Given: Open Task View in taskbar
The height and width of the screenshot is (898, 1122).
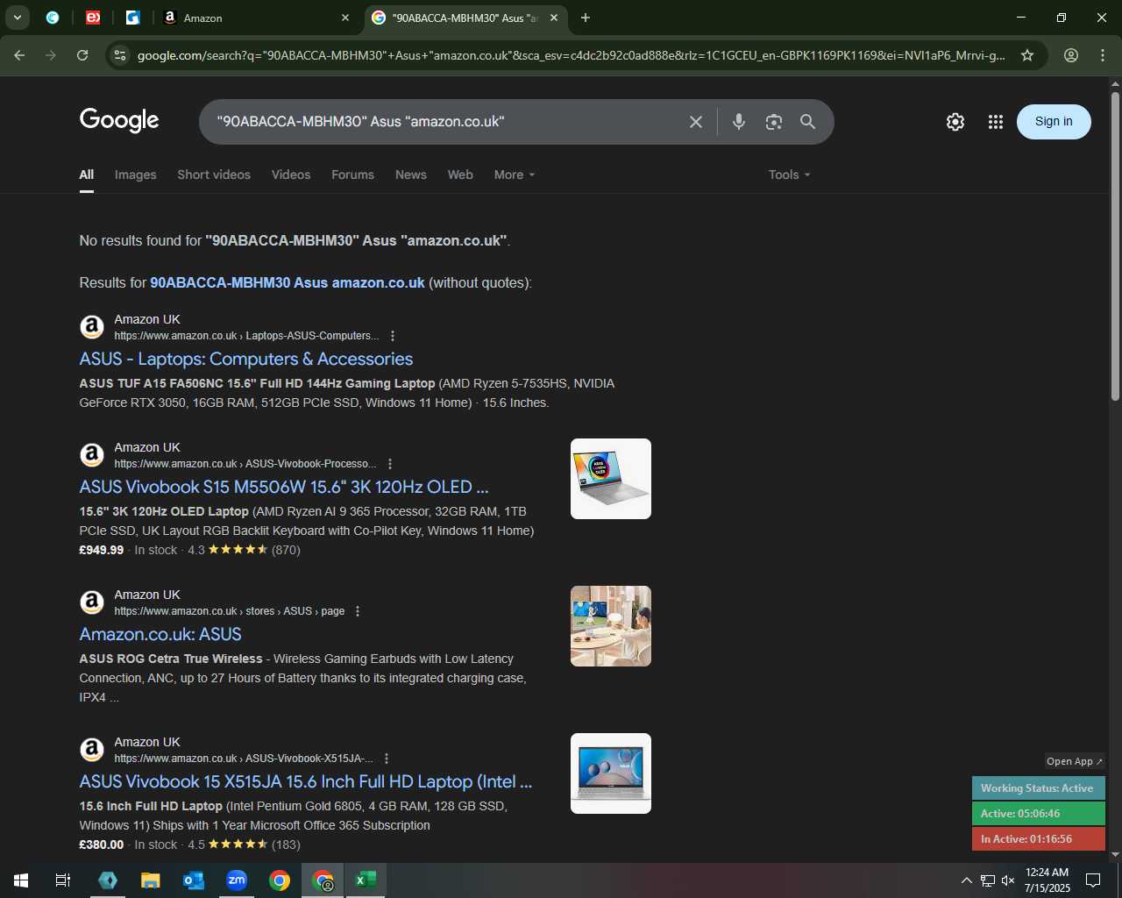Looking at the screenshot, I should 63,880.
